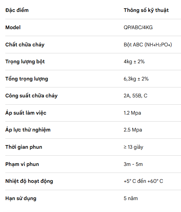Screen dimensions: 181x212
Task: Select the 'Công suất chữa cháy' label
Action: click(31, 96)
